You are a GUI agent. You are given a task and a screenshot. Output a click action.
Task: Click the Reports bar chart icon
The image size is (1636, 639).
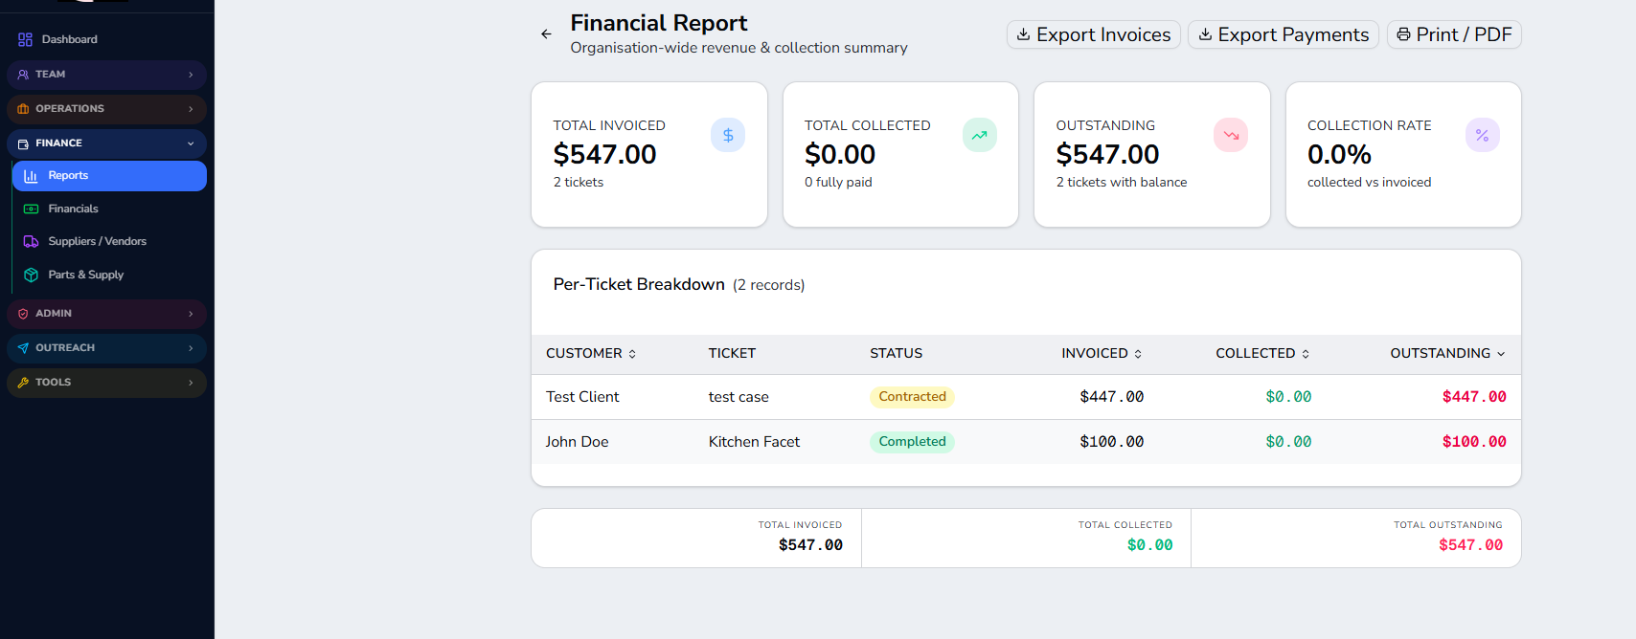point(31,176)
